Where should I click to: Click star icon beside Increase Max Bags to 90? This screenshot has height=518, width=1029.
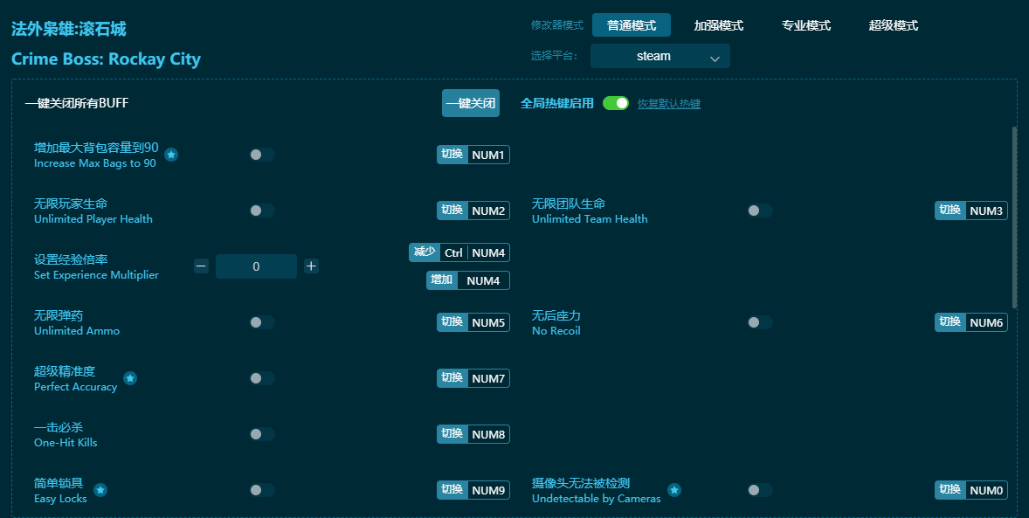coord(171,155)
